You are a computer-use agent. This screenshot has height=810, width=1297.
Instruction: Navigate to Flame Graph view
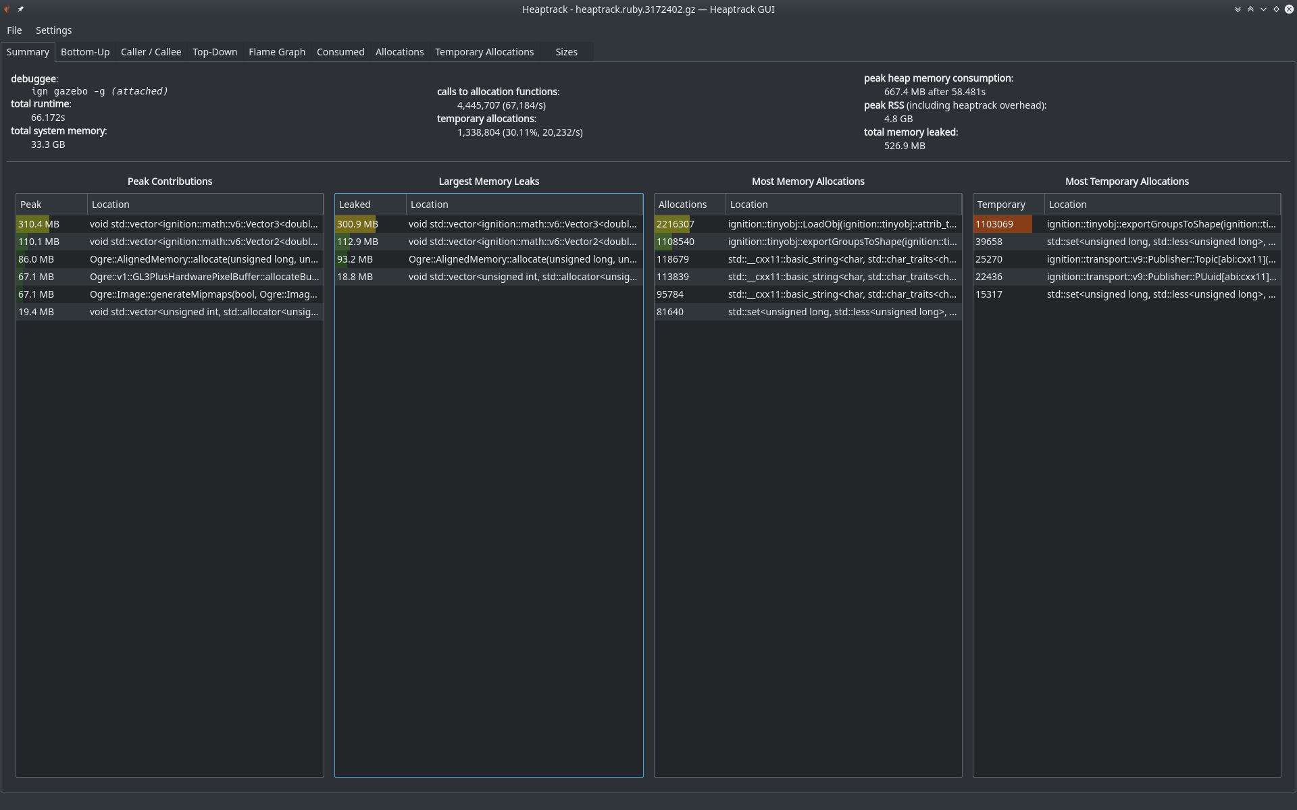276,51
